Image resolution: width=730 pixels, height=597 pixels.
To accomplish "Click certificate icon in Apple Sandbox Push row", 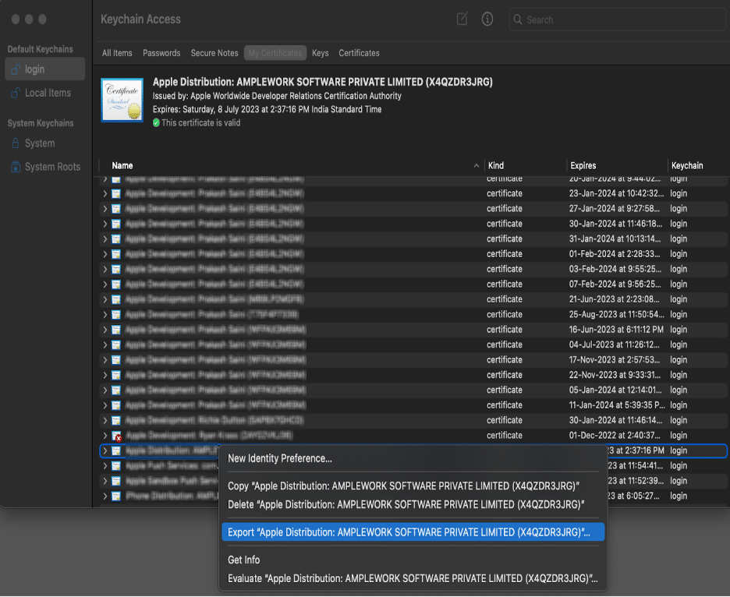I will 116,481.
